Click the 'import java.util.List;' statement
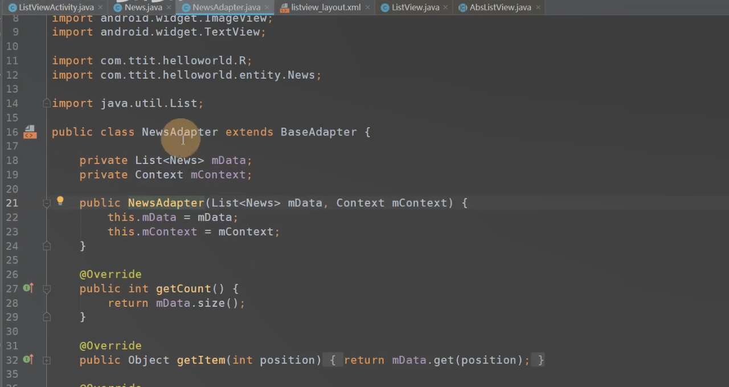This screenshot has height=387, width=729. (128, 103)
